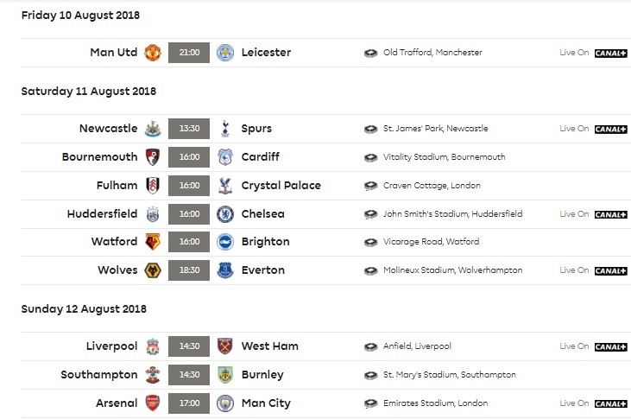The width and height of the screenshot is (631, 419).
Task: Select the 13:30 Newcastle v Spurs time
Action: coord(189,129)
